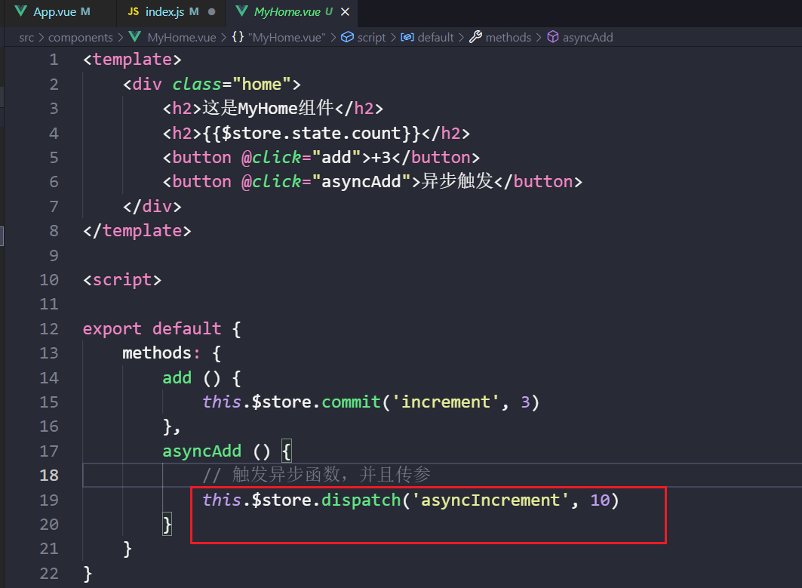Click {{$store.state.count}} expression
The width and height of the screenshot is (802, 588).
pyautogui.click(x=312, y=133)
